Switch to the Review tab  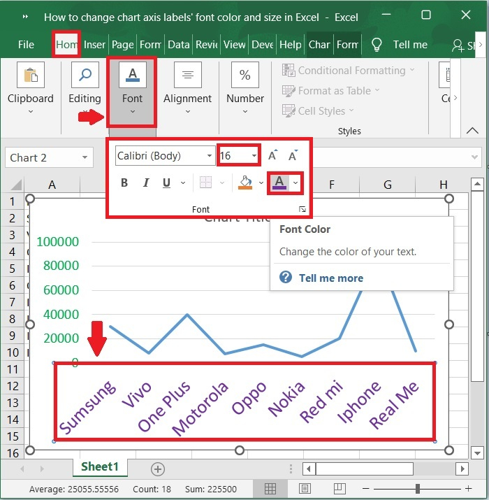coord(207,44)
